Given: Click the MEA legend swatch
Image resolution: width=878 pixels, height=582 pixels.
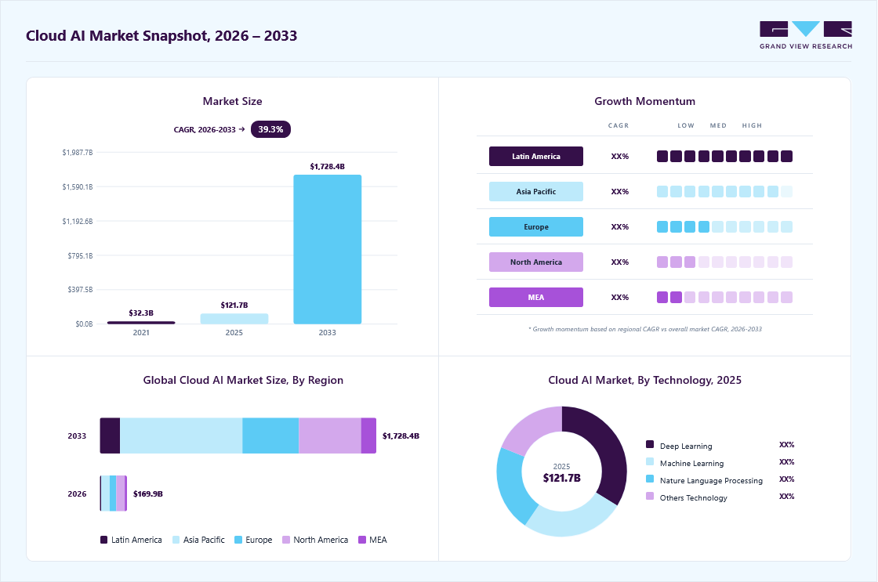Looking at the screenshot, I should pyautogui.click(x=362, y=540).
